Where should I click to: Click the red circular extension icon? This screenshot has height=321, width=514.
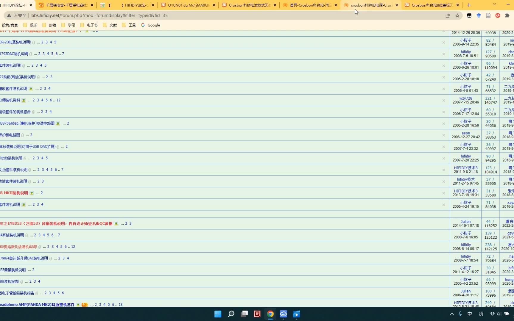[498, 15]
